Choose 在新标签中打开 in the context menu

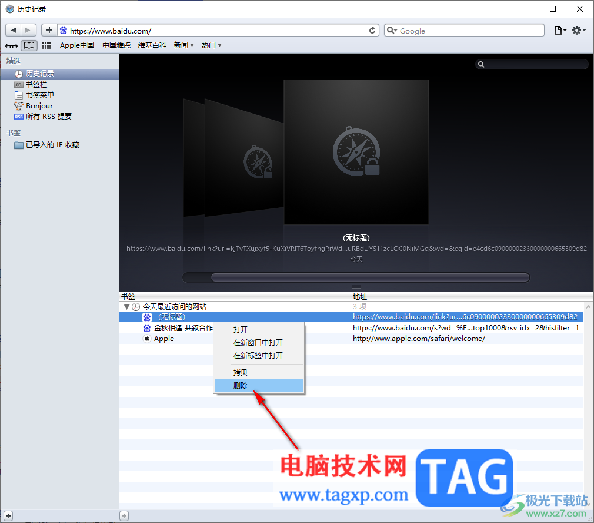tap(259, 355)
